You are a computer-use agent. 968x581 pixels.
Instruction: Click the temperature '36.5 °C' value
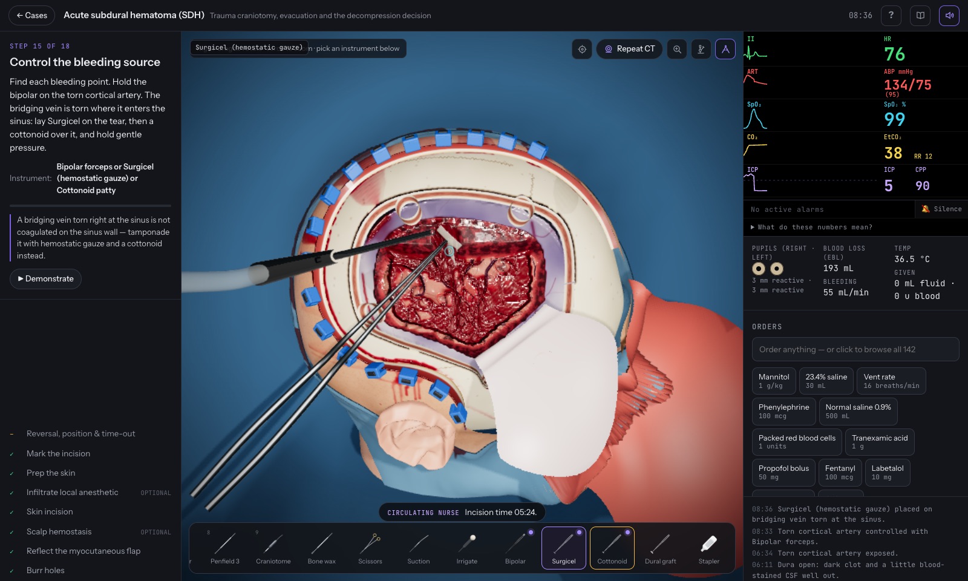click(912, 259)
